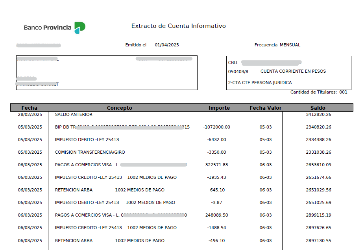Click the 'Saldo' column header
Screen dimensions: 364x250
[318, 108]
